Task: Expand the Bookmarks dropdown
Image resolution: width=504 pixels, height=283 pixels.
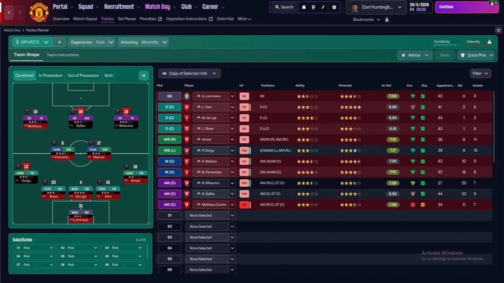Action: 367,19
